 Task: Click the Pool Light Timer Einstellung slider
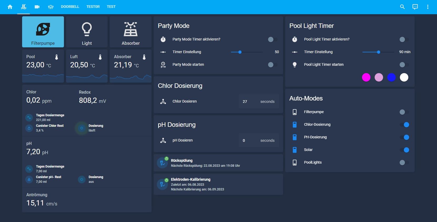click(x=378, y=52)
